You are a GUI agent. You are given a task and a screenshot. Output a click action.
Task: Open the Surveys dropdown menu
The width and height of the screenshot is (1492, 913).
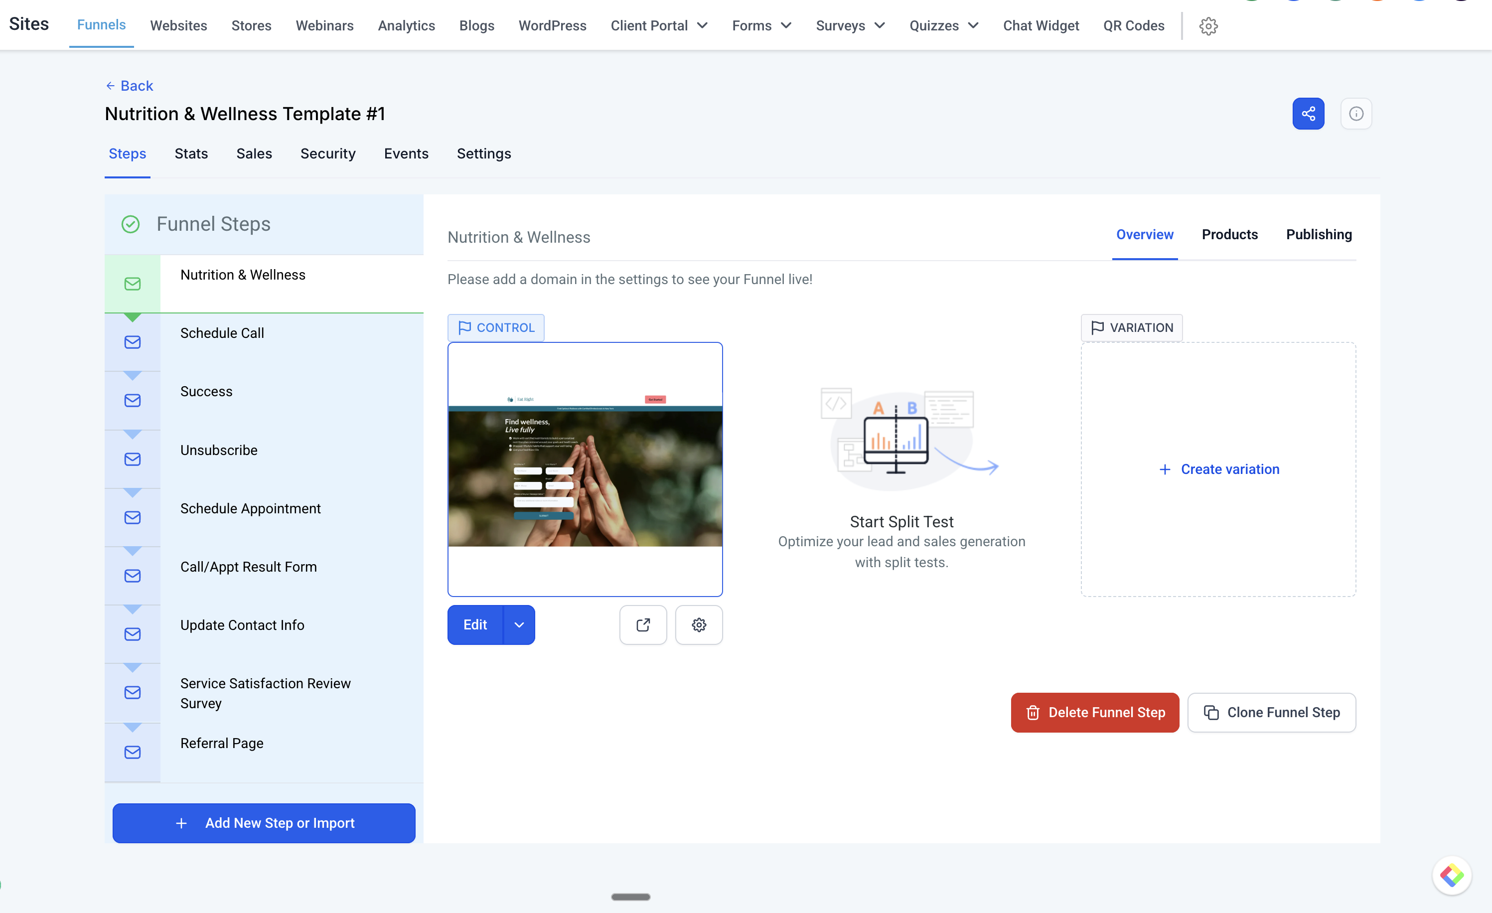850,25
